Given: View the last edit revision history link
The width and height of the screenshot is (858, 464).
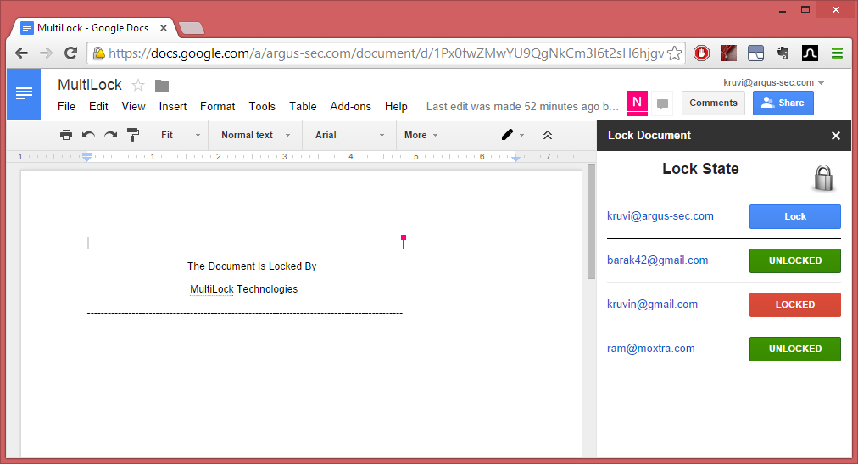Looking at the screenshot, I should pos(522,107).
